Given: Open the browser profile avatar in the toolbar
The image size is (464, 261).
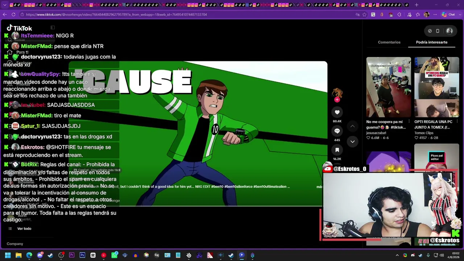Looking at the screenshot, I should click(x=427, y=14).
